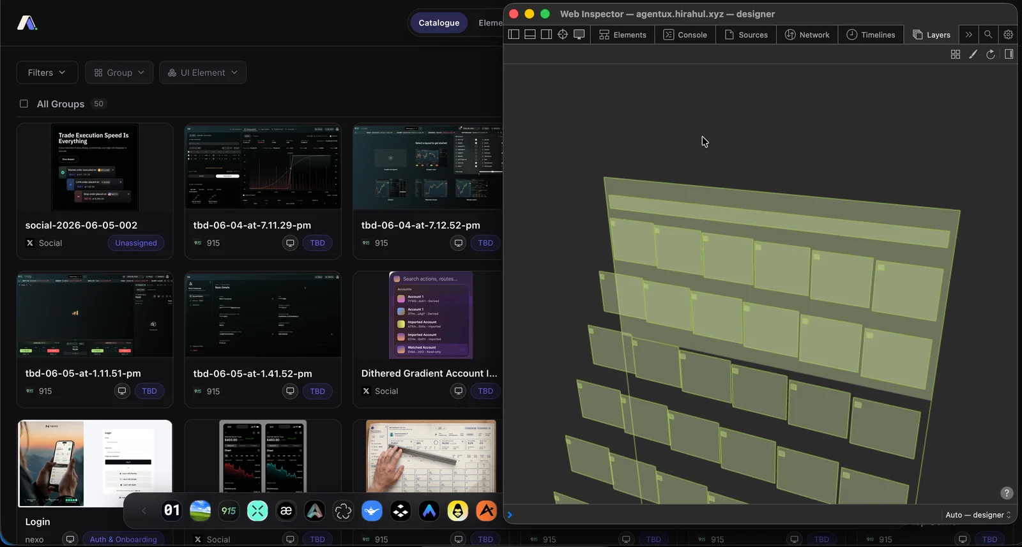Click the TBD tag on Dithered Gradient Account card
The height and width of the screenshot is (547, 1022).
[x=485, y=391]
